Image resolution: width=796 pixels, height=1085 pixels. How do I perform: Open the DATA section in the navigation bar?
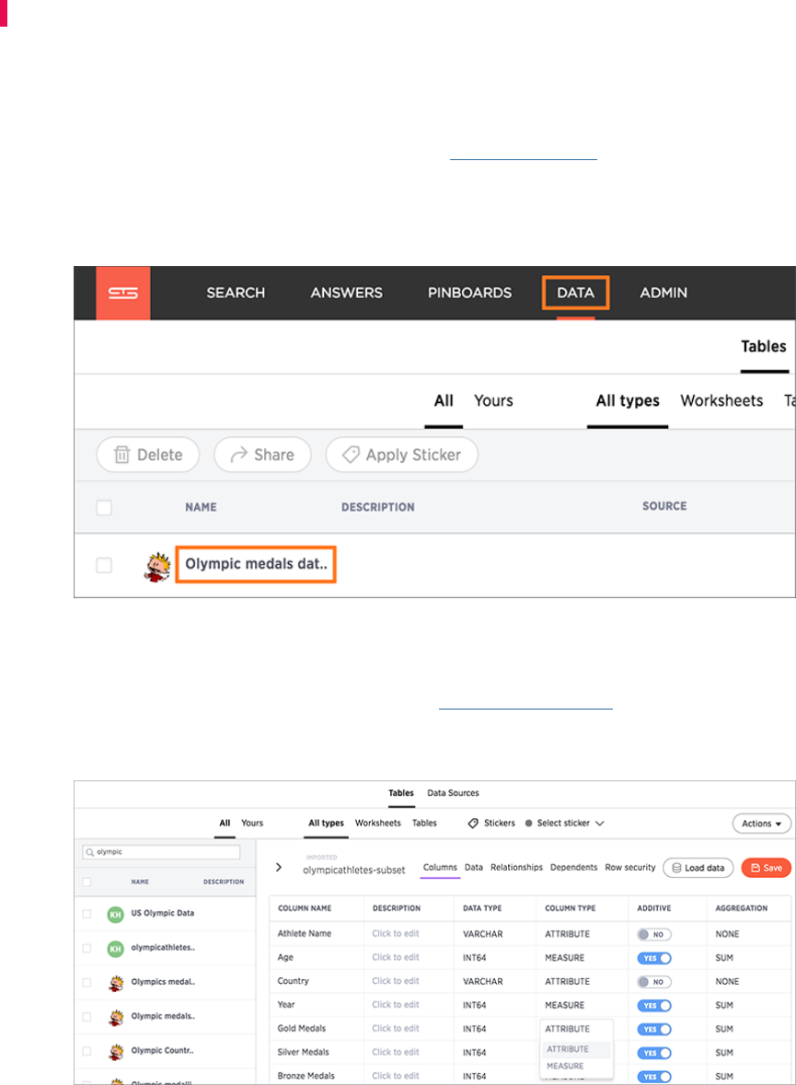[576, 293]
